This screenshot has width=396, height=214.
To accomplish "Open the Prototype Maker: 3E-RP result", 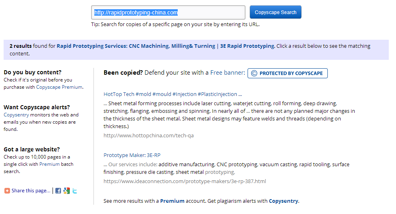I will click(x=132, y=155).
